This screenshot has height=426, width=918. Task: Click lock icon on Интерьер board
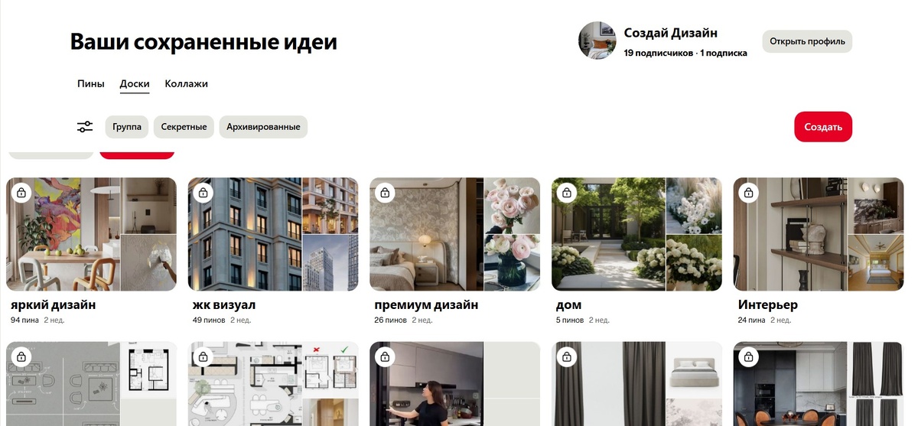click(x=748, y=193)
